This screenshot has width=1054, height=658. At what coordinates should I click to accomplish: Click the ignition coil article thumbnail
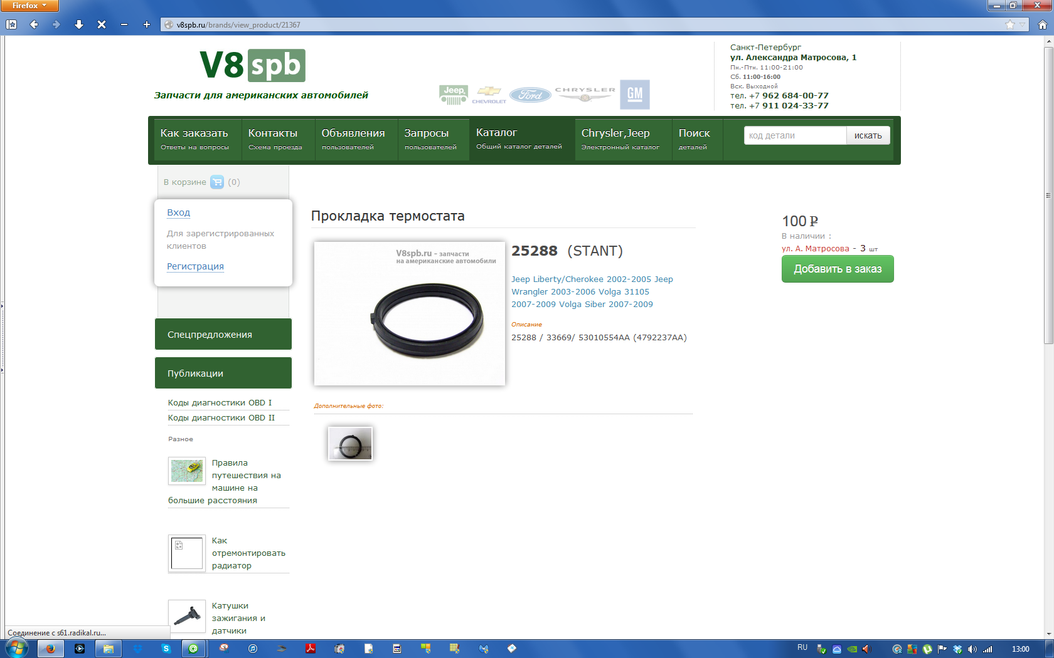pos(187,617)
